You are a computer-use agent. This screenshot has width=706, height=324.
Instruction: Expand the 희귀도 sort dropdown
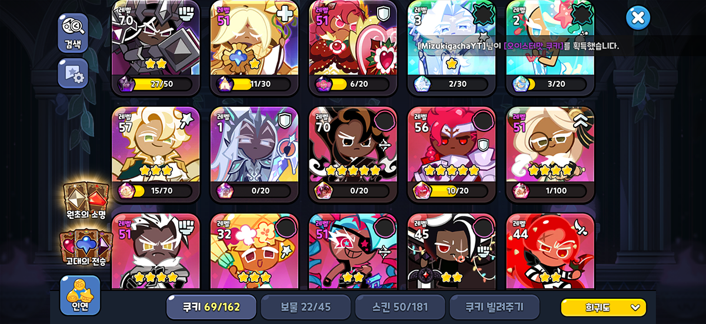point(603,307)
